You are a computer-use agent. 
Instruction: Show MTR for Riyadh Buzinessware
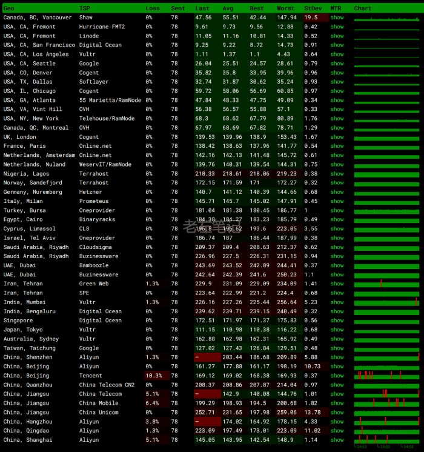point(337,256)
